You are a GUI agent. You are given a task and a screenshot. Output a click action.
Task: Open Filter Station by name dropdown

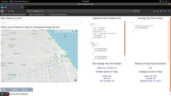(41, 23)
